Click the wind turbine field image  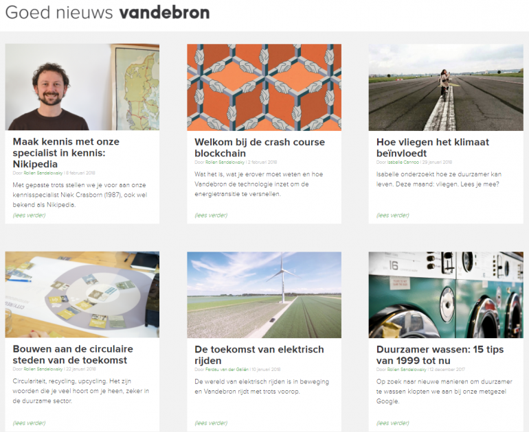coord(264,295)
